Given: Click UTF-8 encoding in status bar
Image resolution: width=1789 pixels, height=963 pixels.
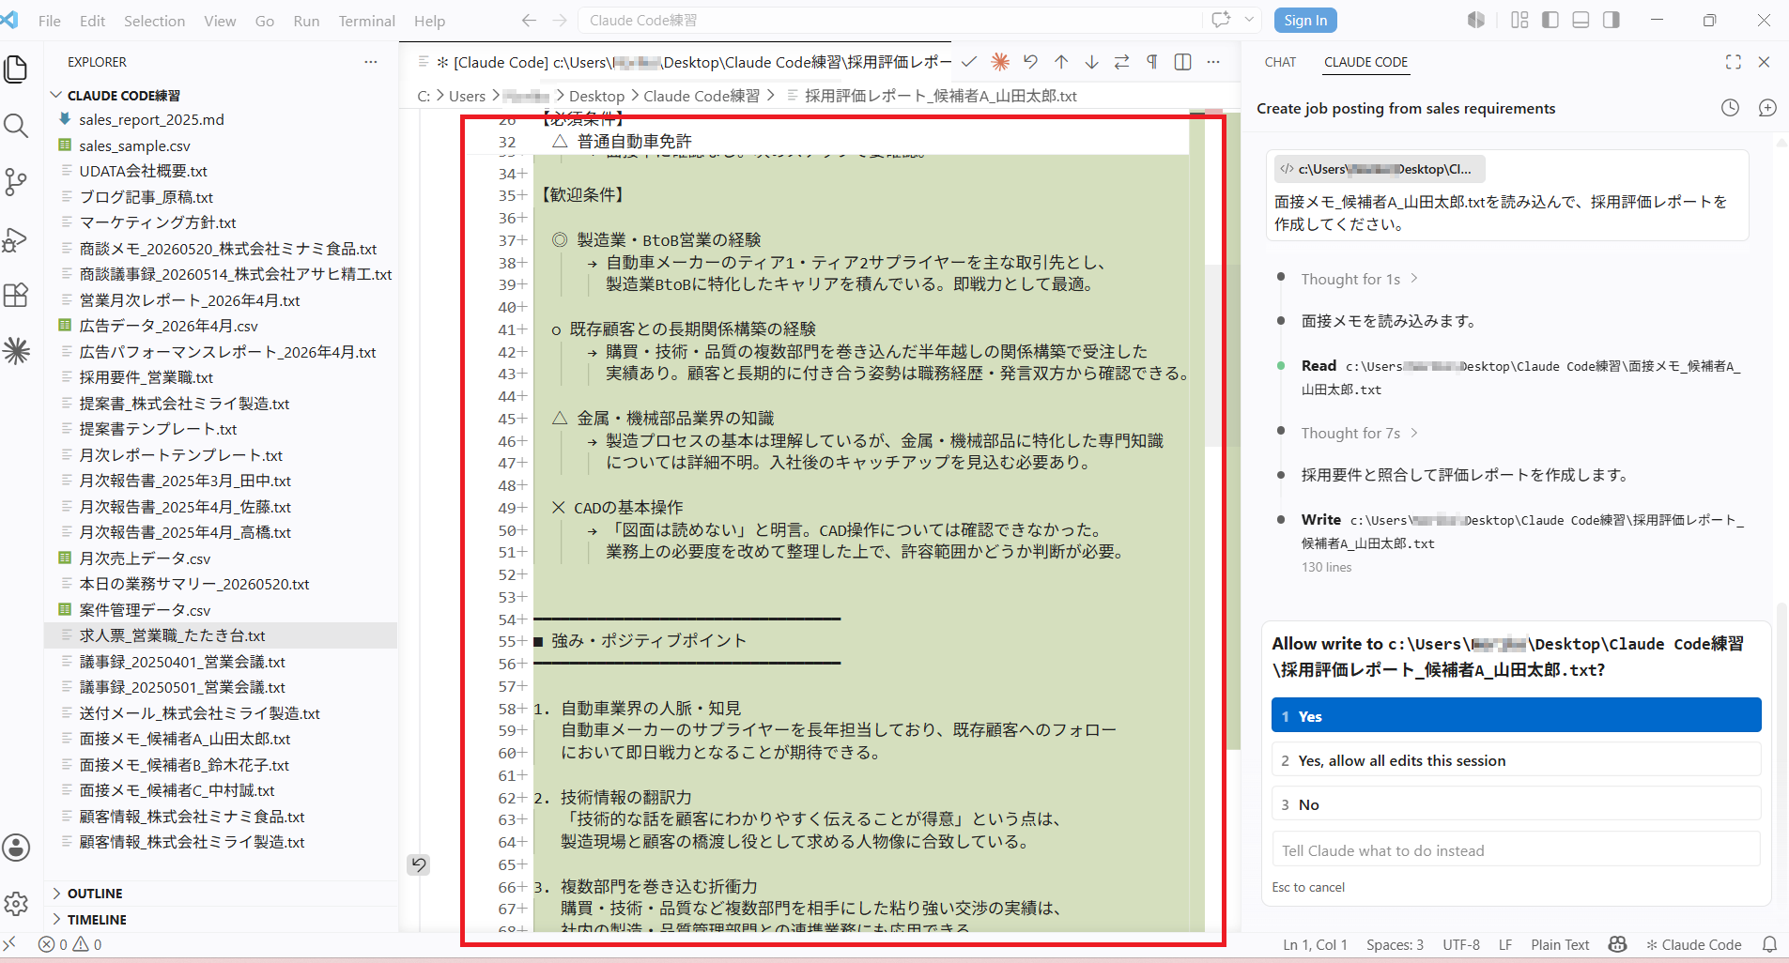Looking at the screenshot, I should pos(1461,944).
